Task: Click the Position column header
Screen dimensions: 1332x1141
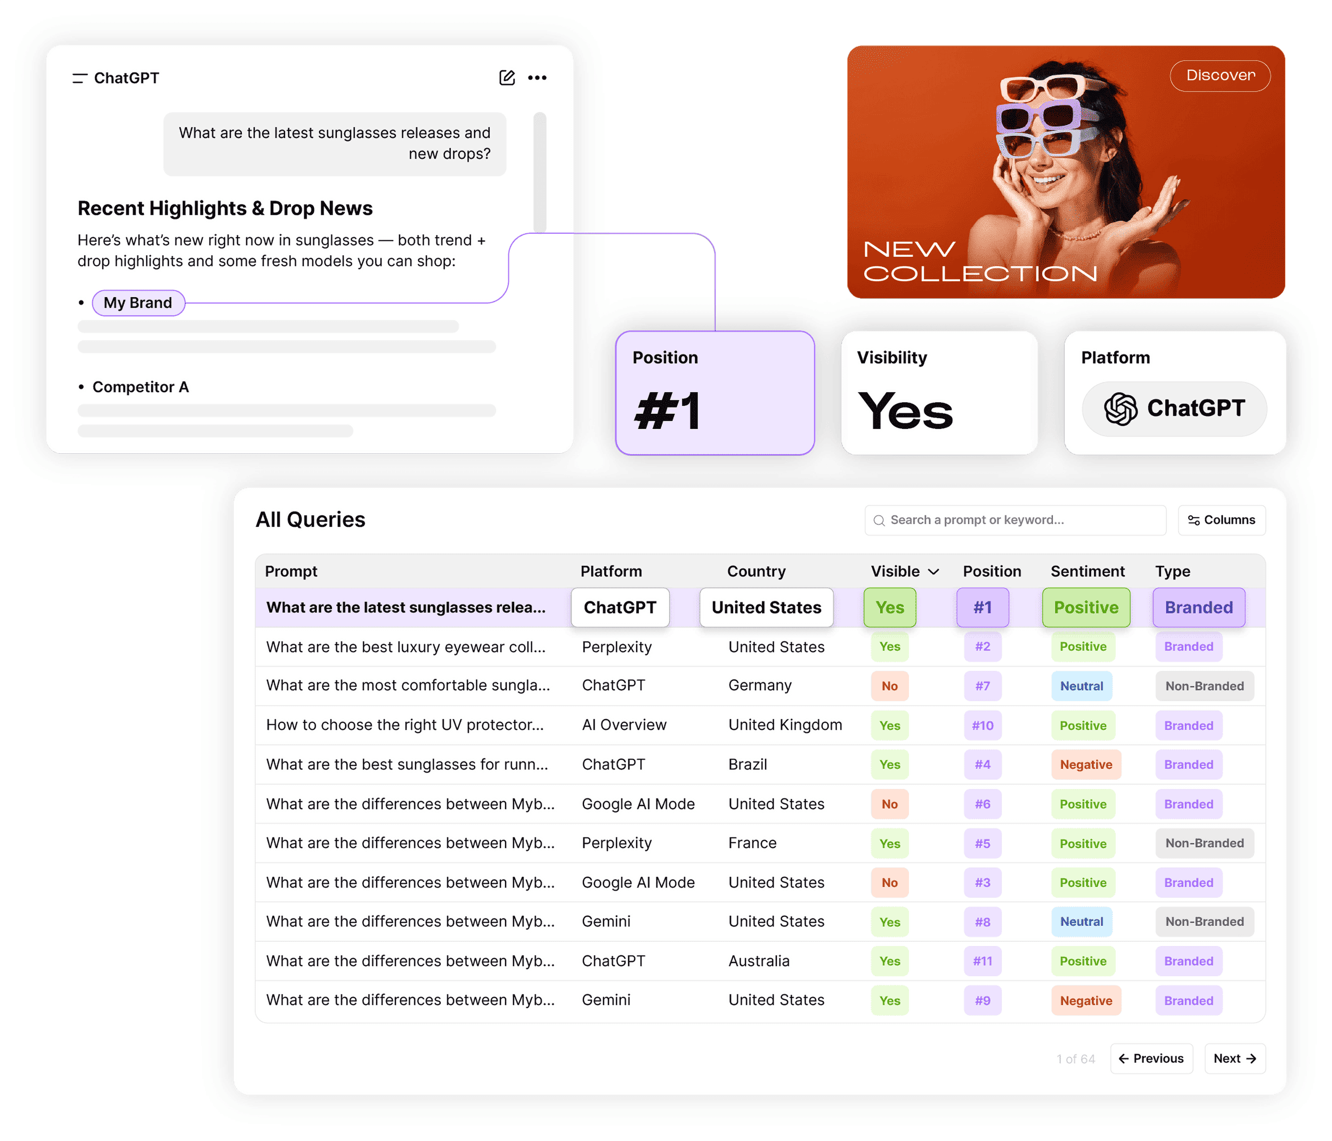Action: pyautogui.click(x=992, y=572)
